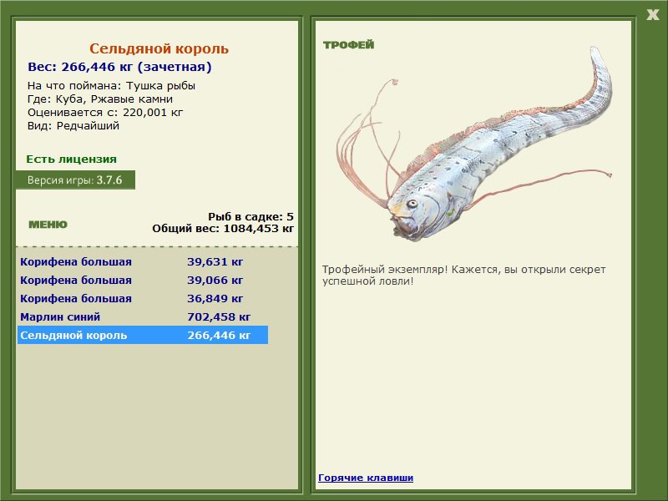Click the orange Сельдяной король title
668x501 pixels.
(159, 48)
